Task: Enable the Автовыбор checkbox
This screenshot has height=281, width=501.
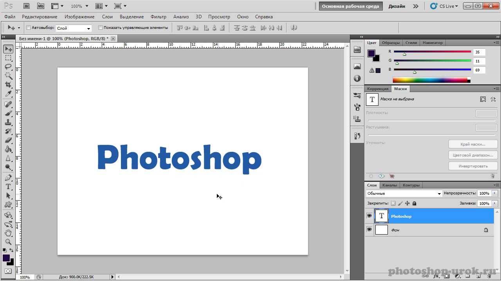Action: (x=28, y=28)
